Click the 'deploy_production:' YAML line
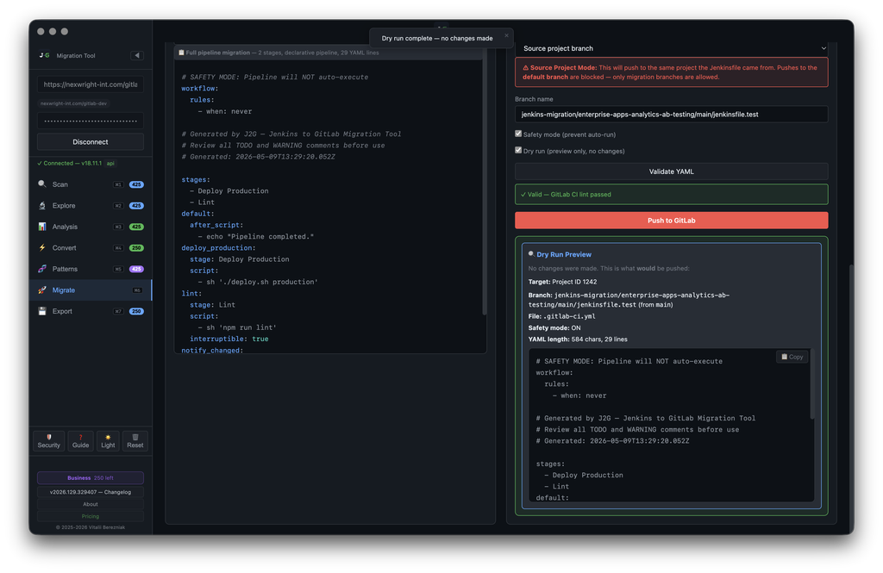 (218, 247)
